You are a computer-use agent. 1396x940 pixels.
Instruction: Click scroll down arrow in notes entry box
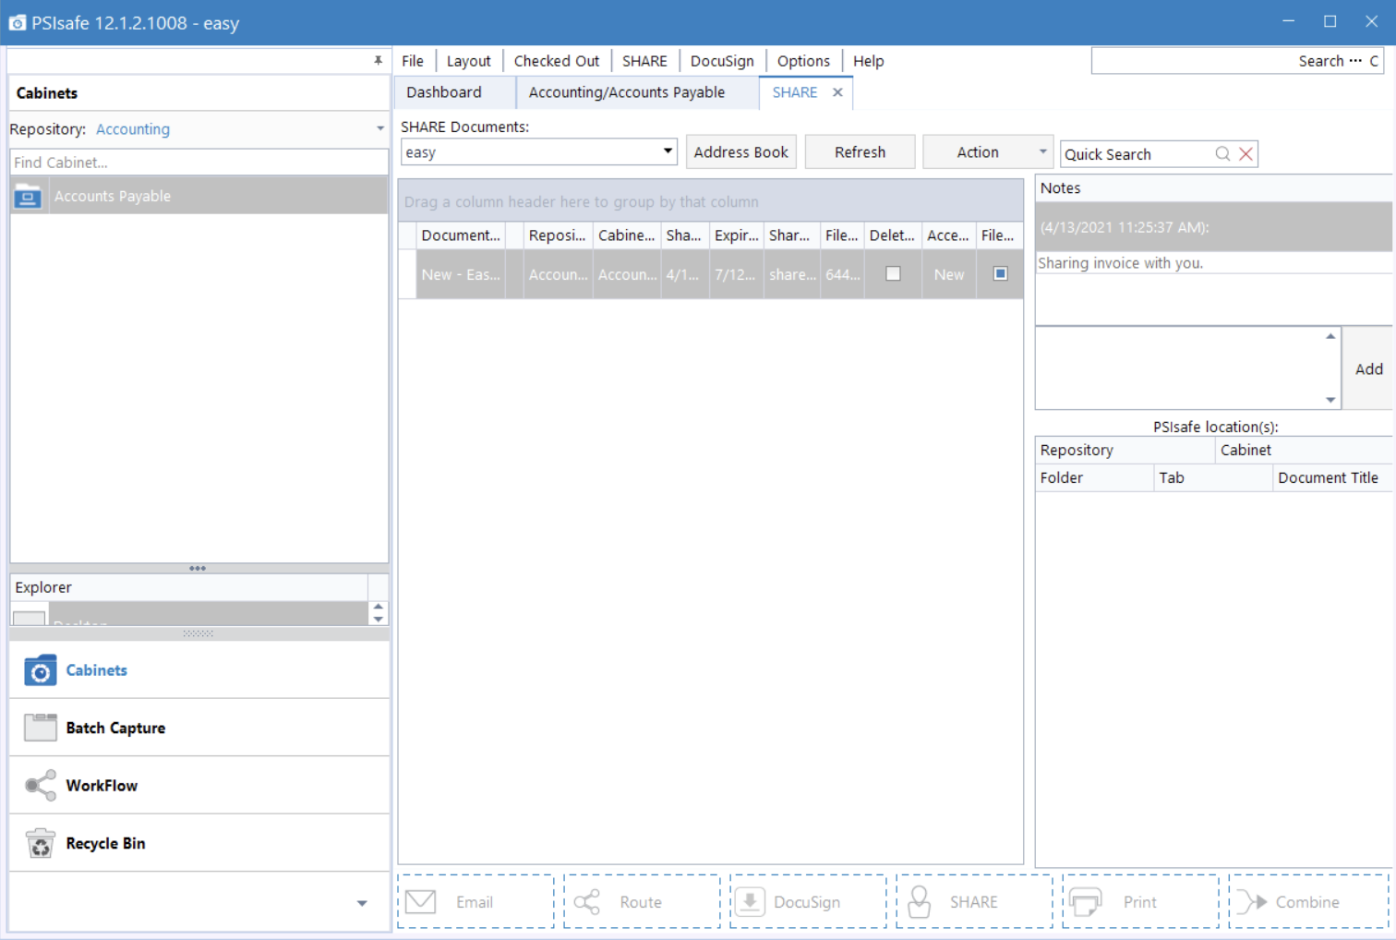(1330, 400)
